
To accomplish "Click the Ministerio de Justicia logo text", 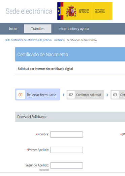I will pos(99,11).
